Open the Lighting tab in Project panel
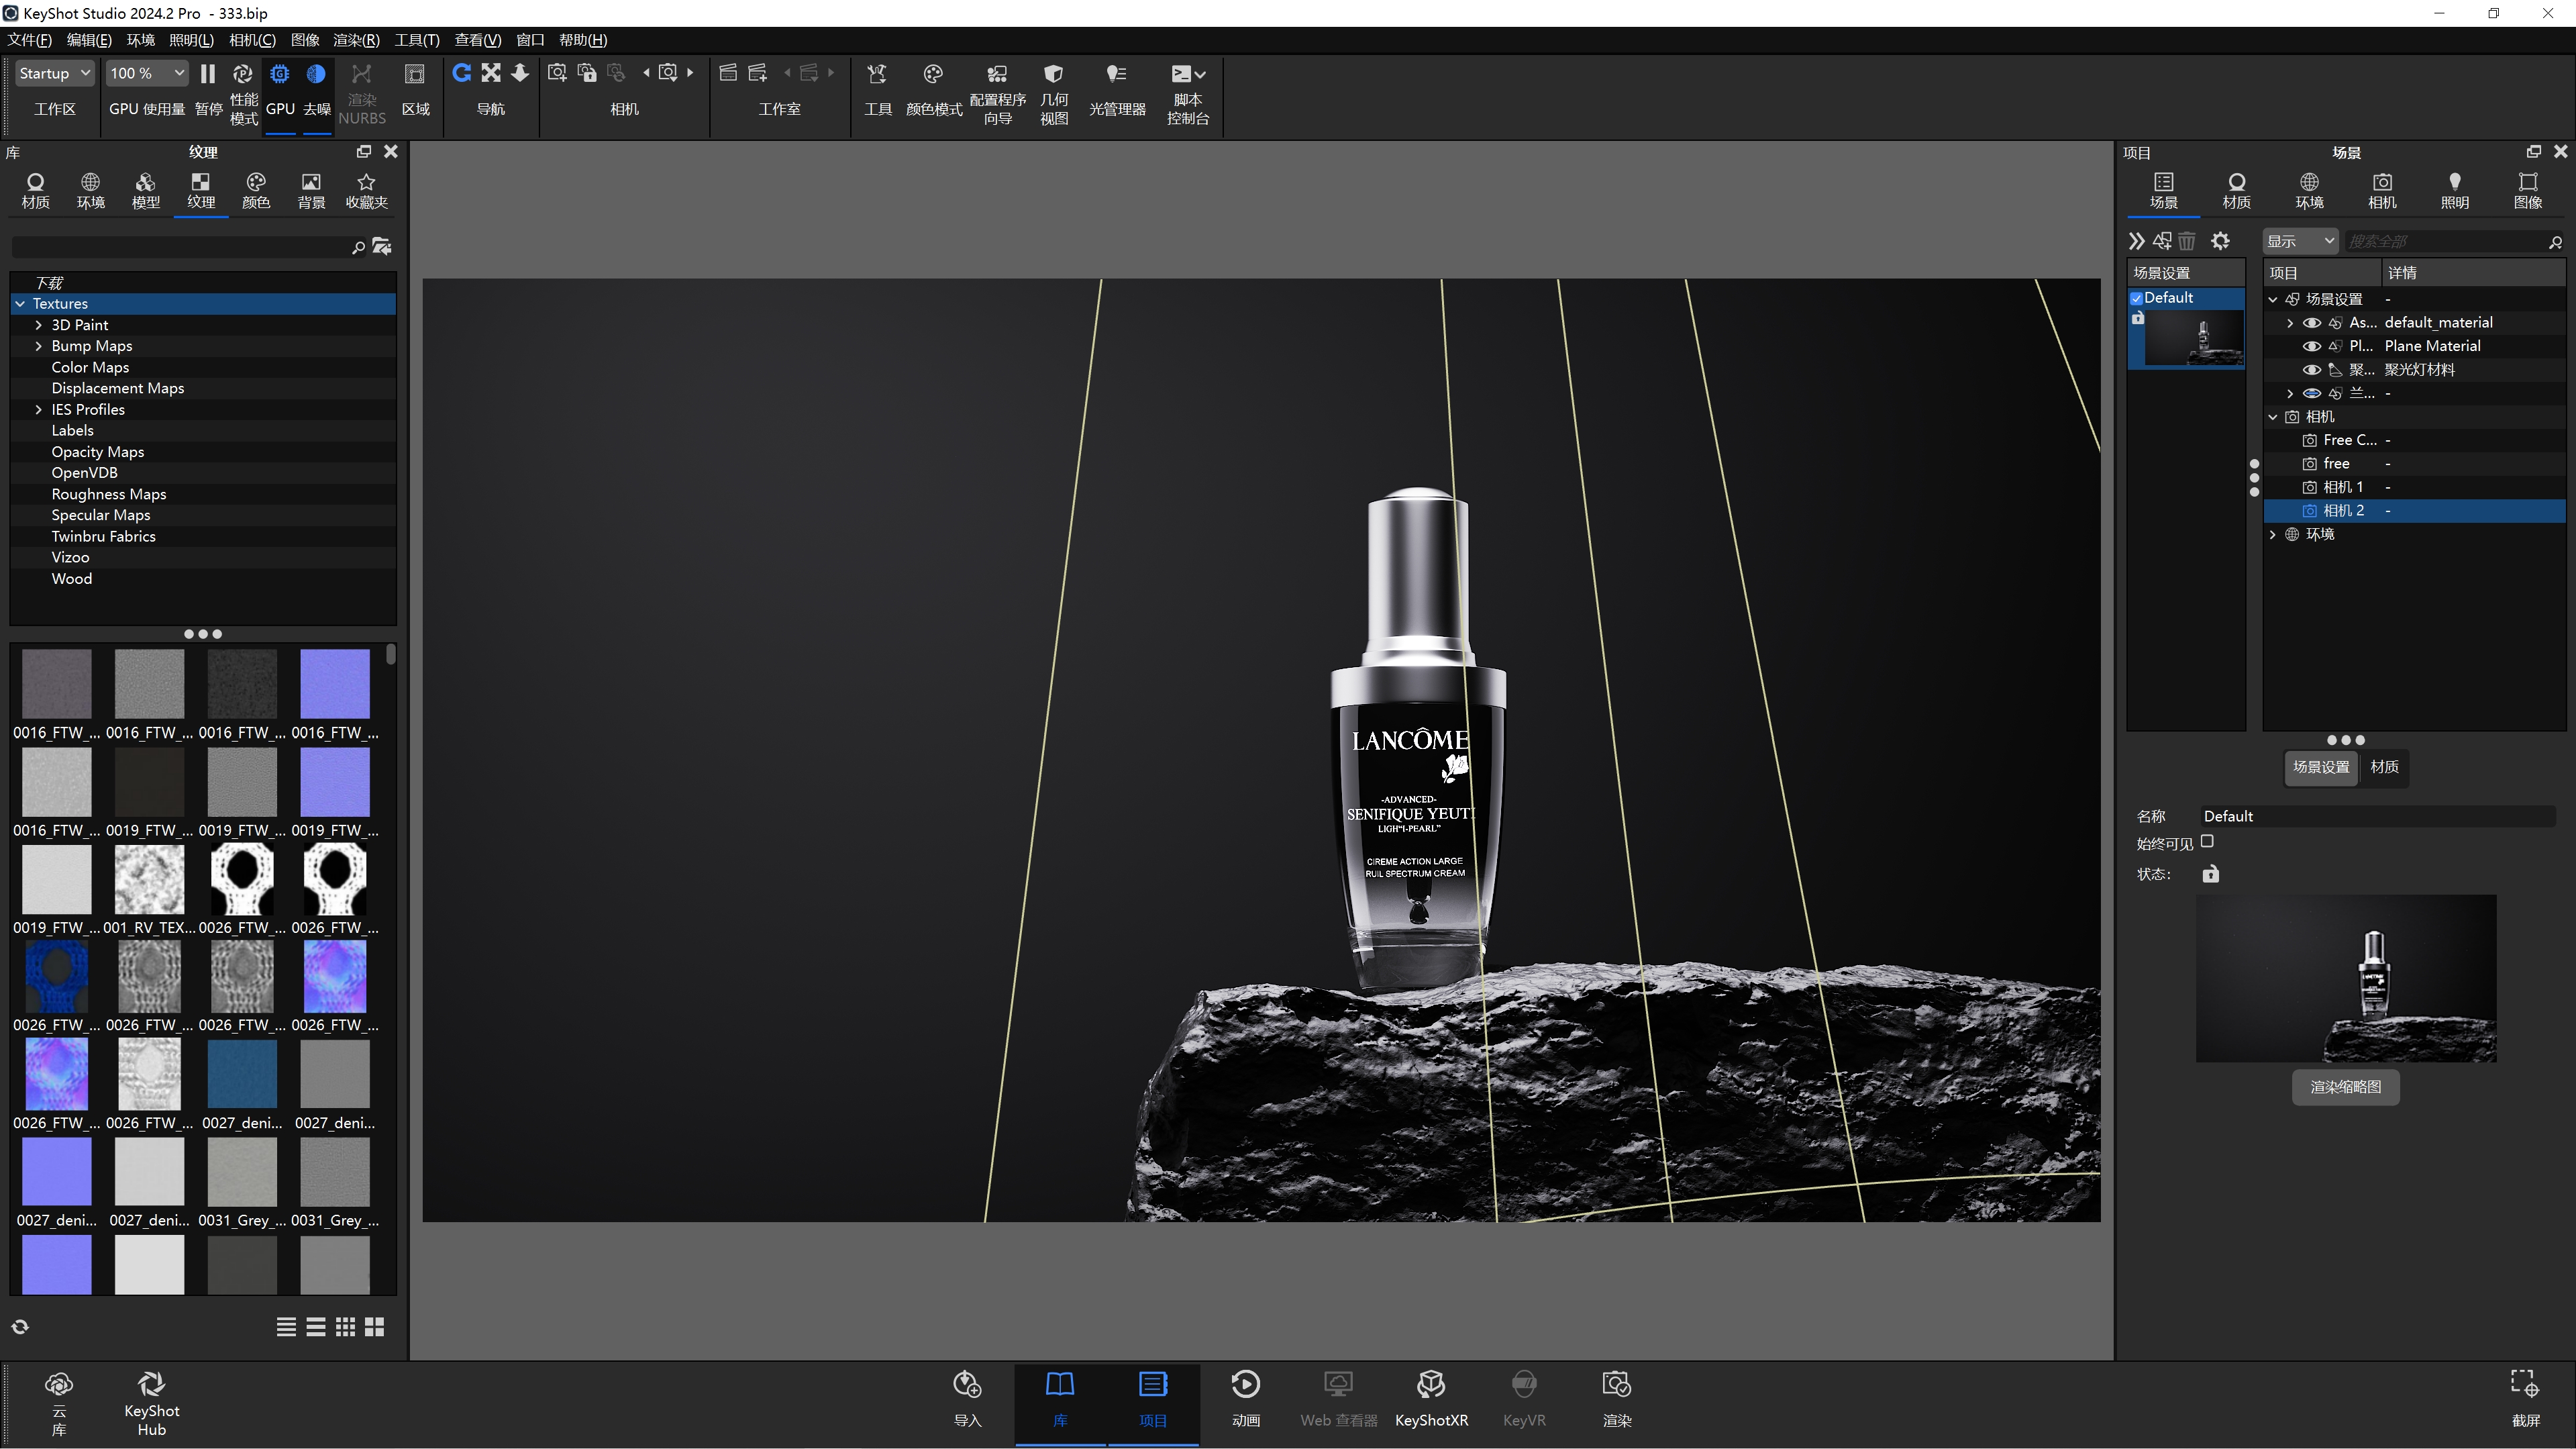The width and height of the screenshot is (2576, 1449). (2455, 190)
